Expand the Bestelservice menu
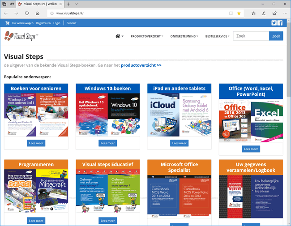This screenshot has width=291, height=226. 217,36
